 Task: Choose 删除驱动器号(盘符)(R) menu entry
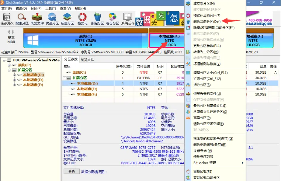(x=210, y=145)
